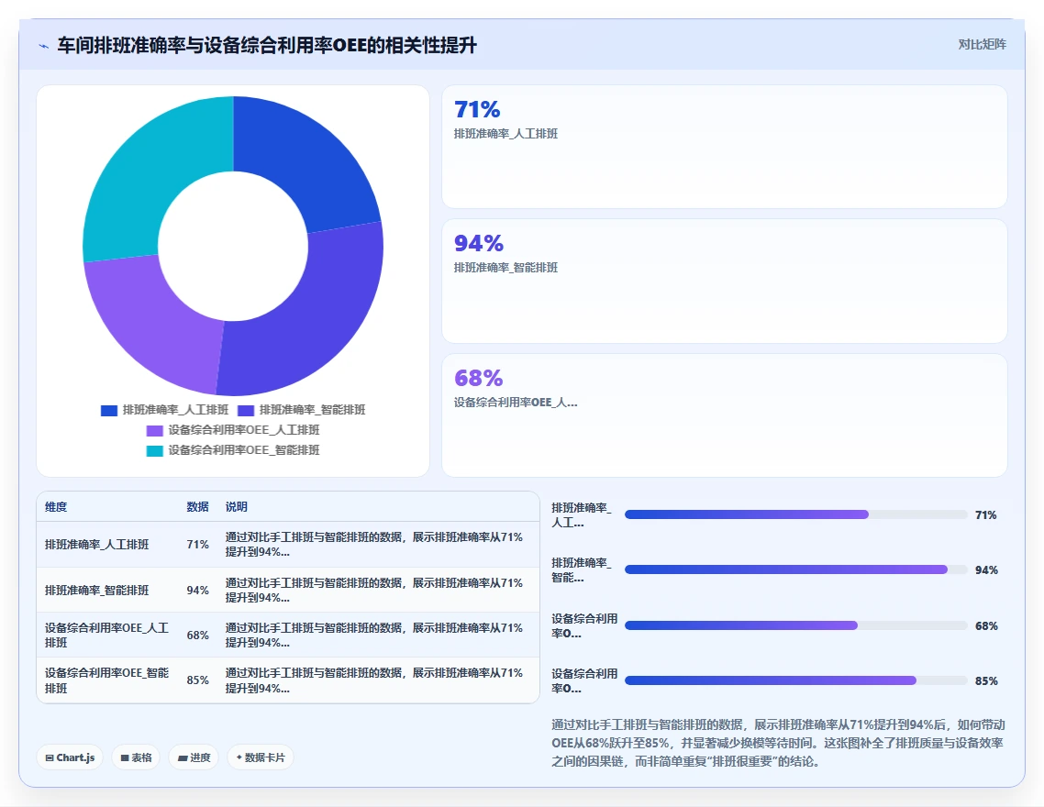Viewport: 1044px width, 807px height.
Task: Click the 数据 column header
Action: [x=198, y=507]
